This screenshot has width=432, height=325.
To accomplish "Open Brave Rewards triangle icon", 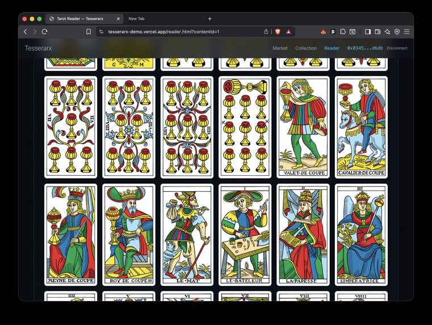I will click(x=288, y=32).
